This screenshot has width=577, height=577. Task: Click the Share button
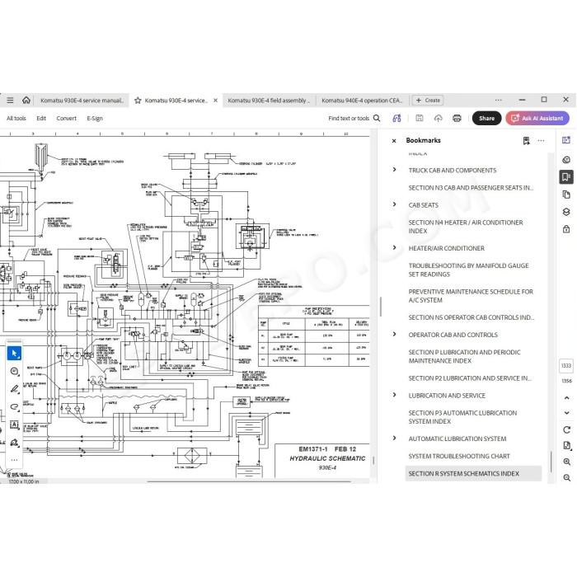click(x=486, y=118)
